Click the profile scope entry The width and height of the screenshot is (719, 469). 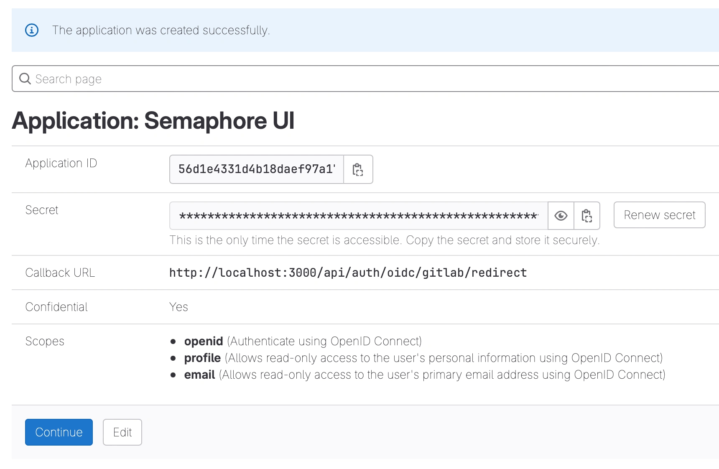202,358
